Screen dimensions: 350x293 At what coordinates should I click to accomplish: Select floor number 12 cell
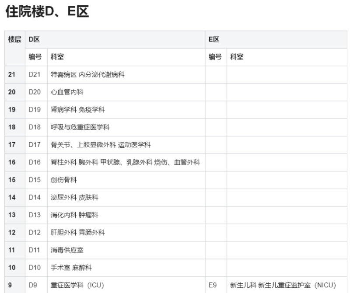[x=15, y=233]
